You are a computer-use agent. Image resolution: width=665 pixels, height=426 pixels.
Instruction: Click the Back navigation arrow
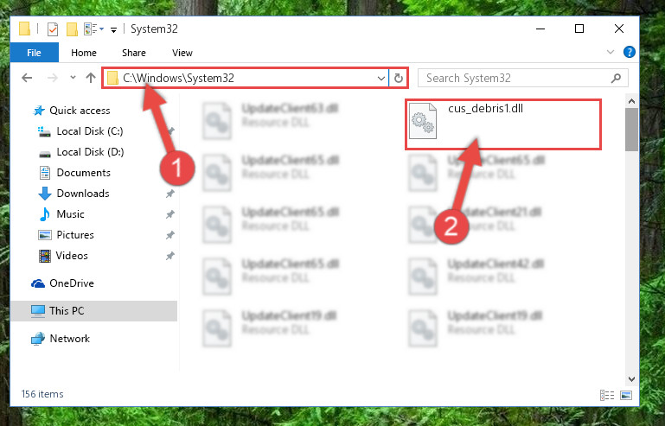click(27, 78)
